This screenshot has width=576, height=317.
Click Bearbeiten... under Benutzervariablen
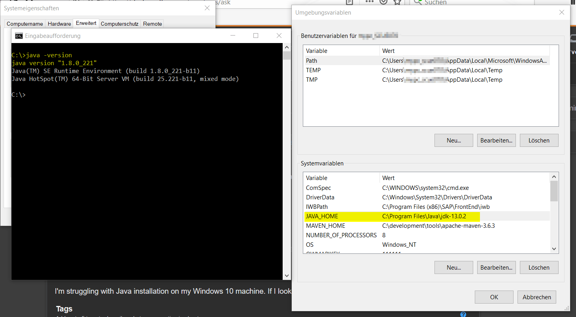pyautogui.click(x=497, y=140)
